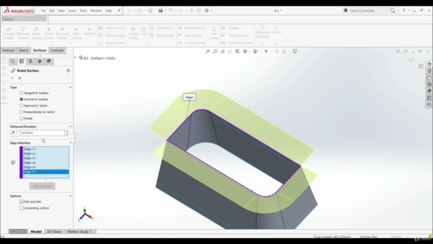Select the Cut With Surface tool
The height and width of the screenshot is (244, 433).
[237, 43]
